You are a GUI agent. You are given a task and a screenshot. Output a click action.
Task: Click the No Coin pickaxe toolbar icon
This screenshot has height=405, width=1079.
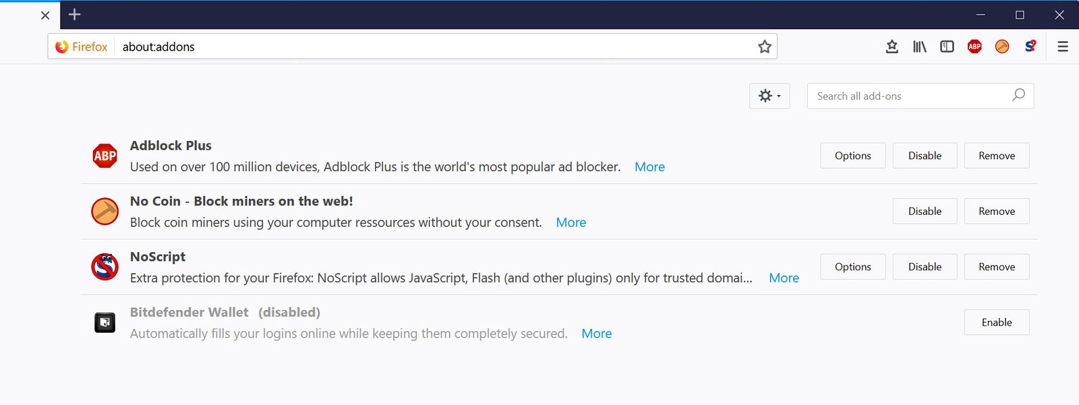click(x=1002, y=46)
